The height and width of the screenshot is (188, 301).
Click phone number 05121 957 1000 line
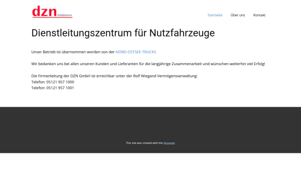[x=53, y=82]
